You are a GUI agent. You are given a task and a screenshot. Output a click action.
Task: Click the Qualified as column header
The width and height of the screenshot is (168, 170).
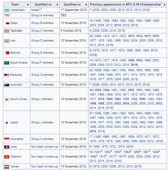[x=45, y=4]
